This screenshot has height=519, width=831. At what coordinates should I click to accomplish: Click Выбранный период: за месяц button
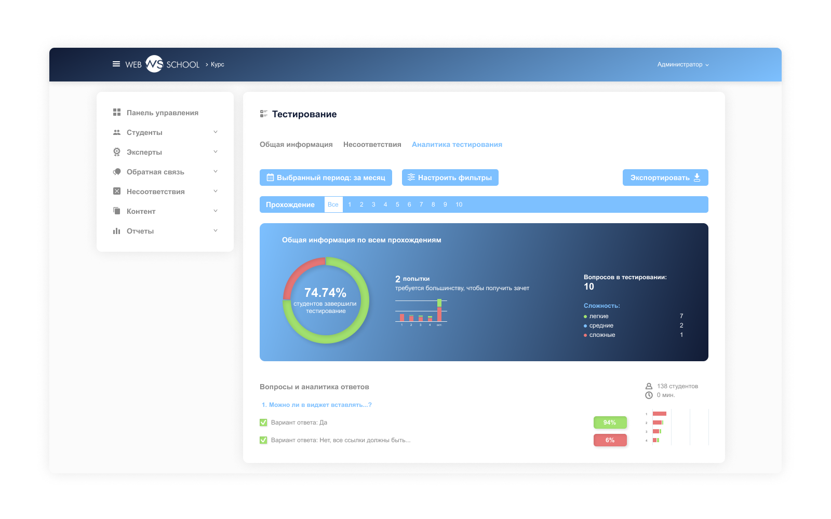click(x=326, y=177)
